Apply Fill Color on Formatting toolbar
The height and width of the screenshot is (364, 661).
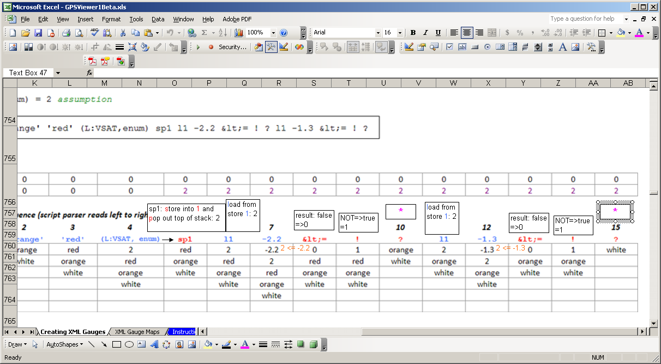click(x=621, y=33)
